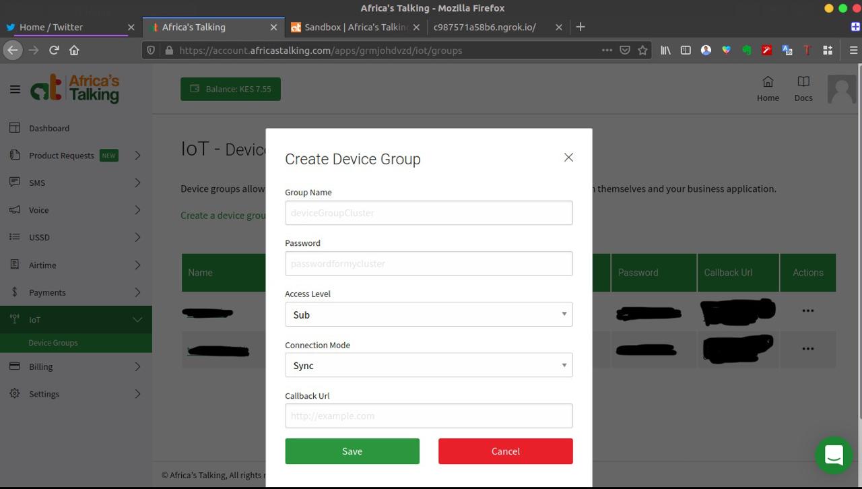Collapse the IoT menu chevron
The height and width of the screenshot is (489, 862).
click(137, 320)
